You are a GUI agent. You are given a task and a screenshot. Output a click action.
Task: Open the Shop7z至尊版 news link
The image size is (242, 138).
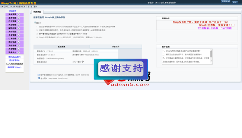pos(217,25)
